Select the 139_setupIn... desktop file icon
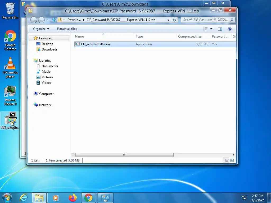Image resolution: width=271 pixels, height=203 pixels. tap(10, 121)
